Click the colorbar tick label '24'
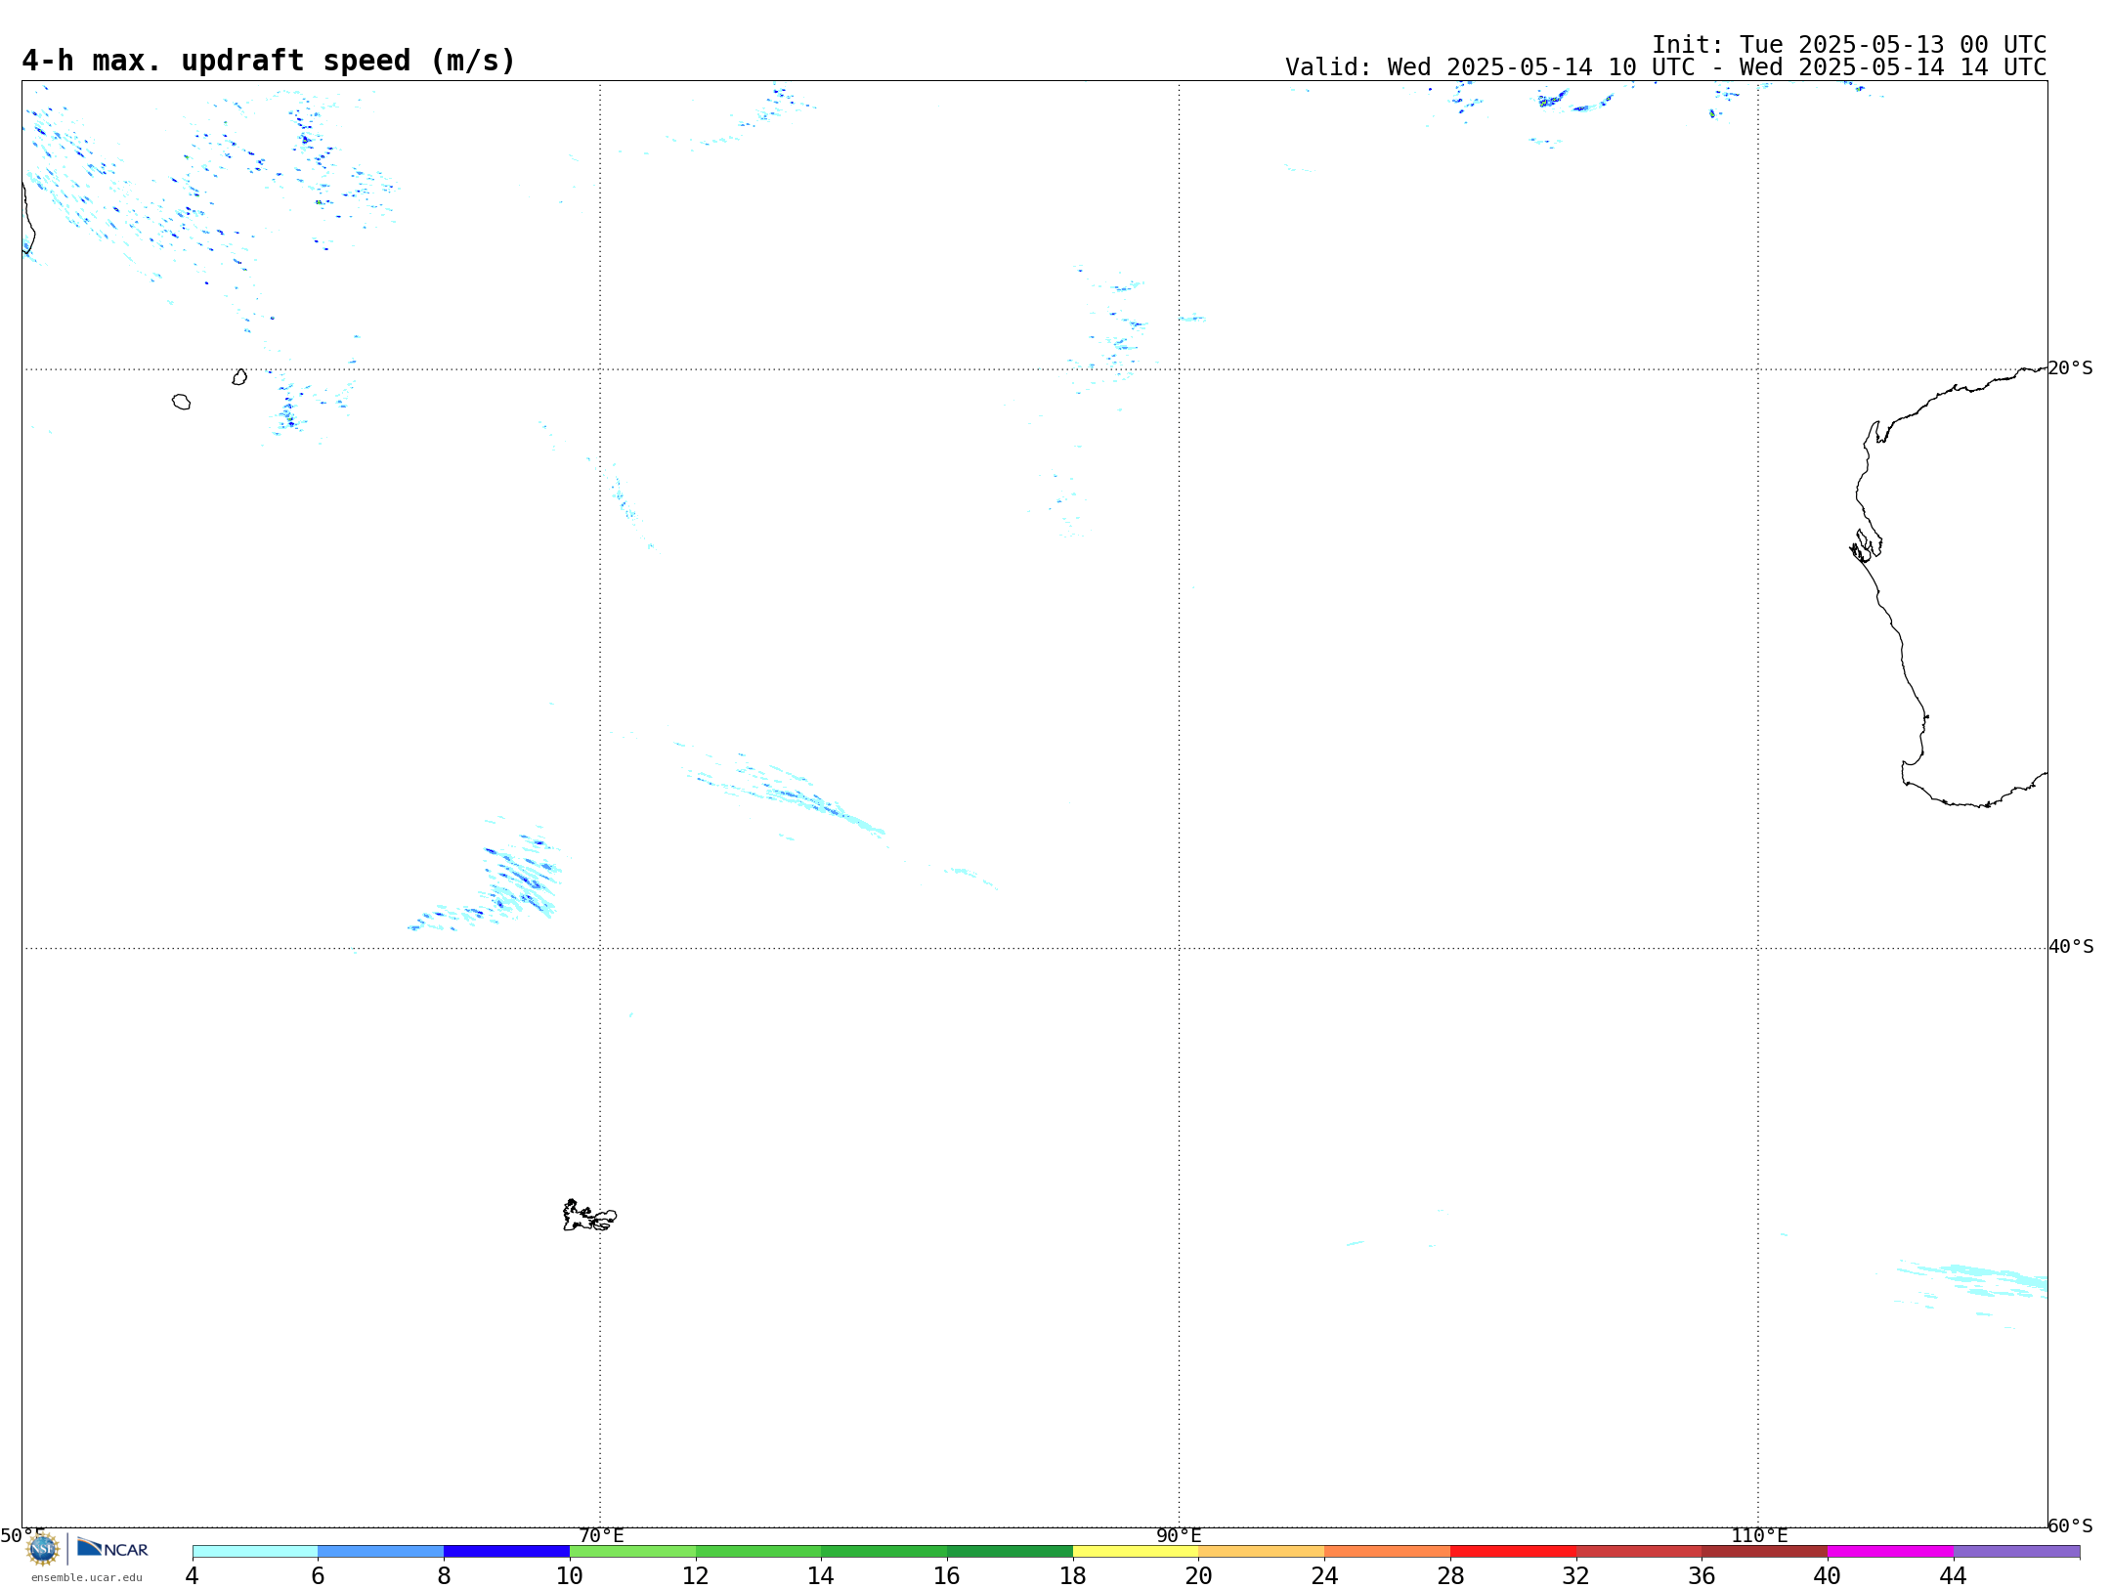The width and height of the screenshot is (2111, 1589). 1324,1575
